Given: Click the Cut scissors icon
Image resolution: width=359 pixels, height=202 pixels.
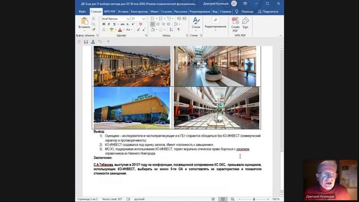Looking at the screenshot, I should click(94, 19).
